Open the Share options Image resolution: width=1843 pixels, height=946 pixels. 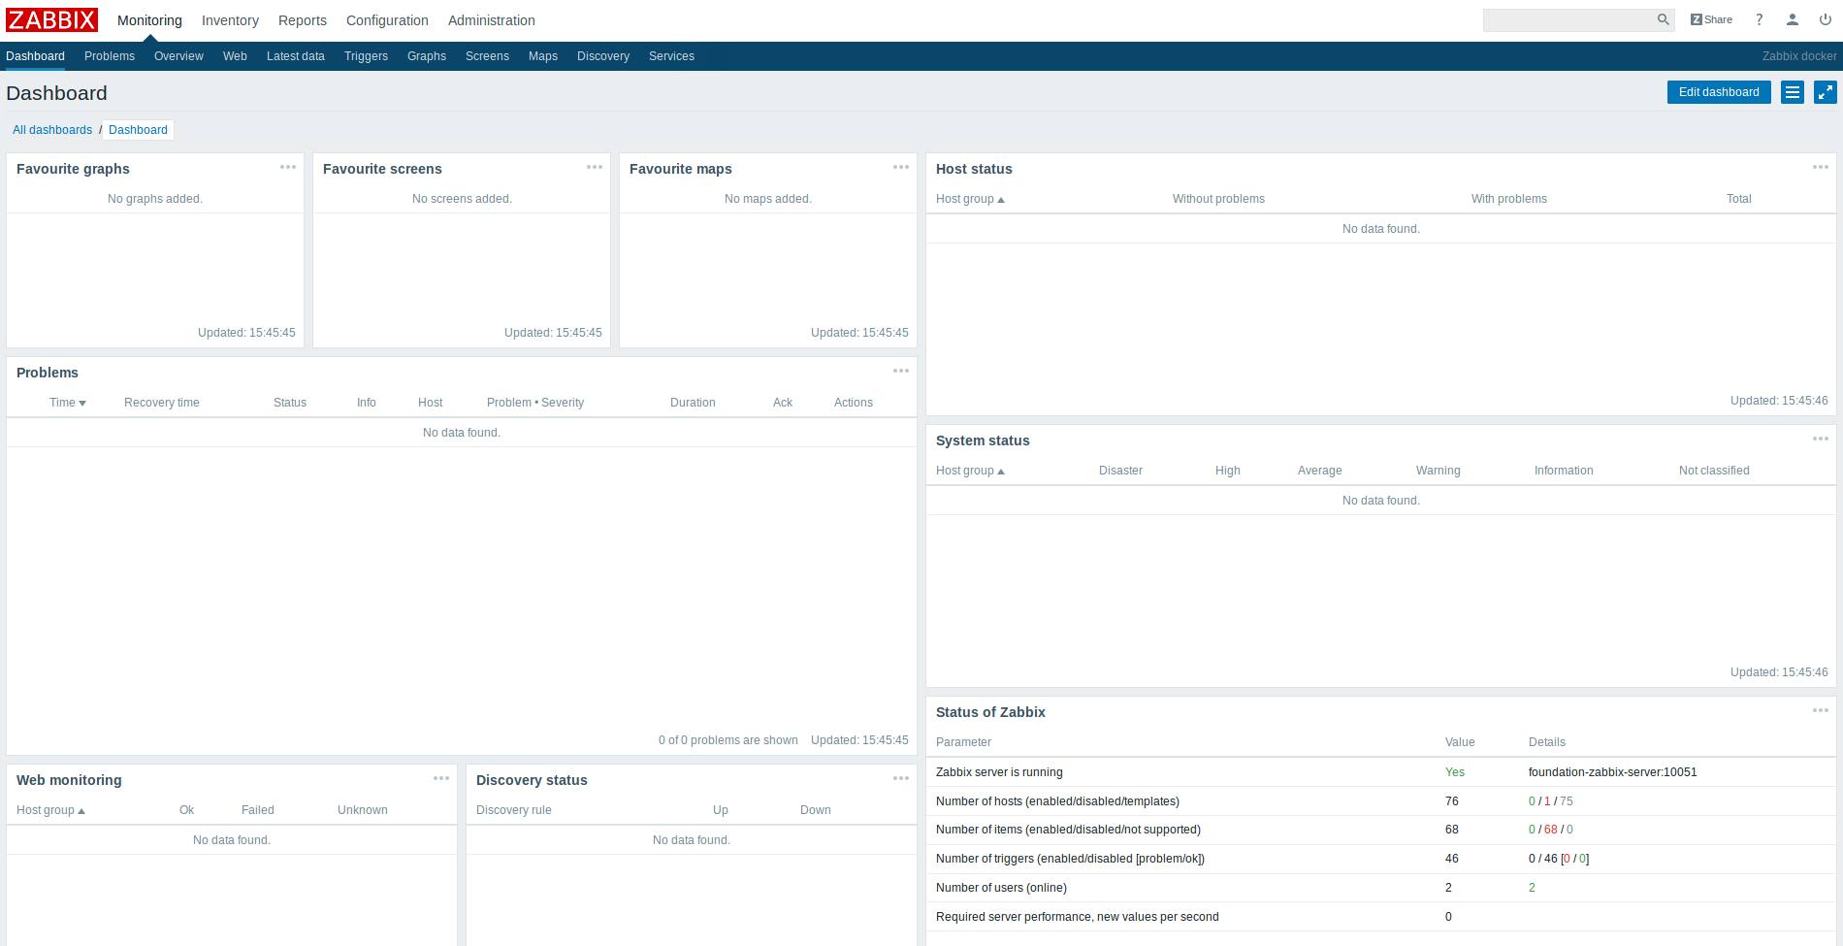(x=1710, y=19)
